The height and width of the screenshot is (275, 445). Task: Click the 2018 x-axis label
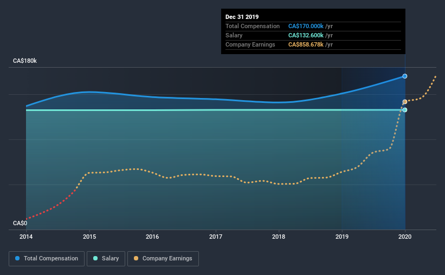coord(279,237)
